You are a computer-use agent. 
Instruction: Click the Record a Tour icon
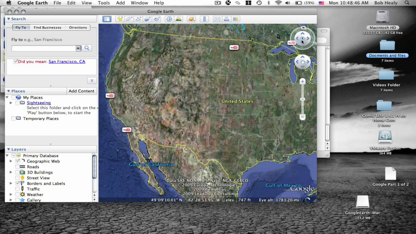coord(157,19)
